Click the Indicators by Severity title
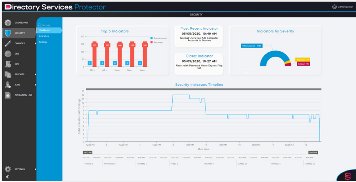Screen dimensions: 356x182 (x=276, y=31)
